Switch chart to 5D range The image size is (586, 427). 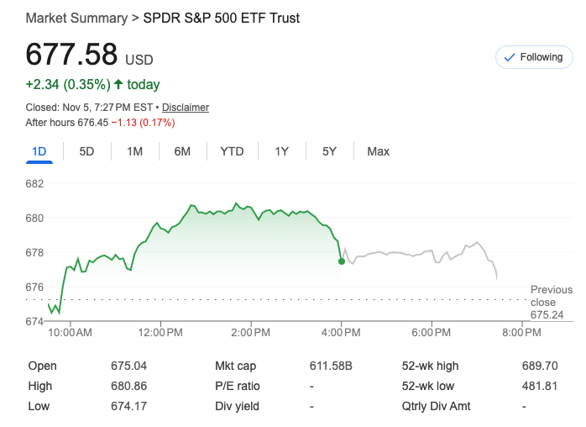click(86, 151)
